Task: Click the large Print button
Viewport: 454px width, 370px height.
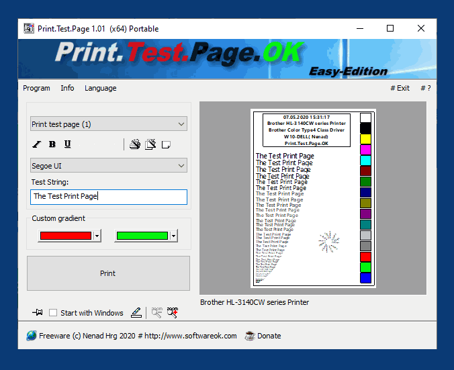Action: [x=109, y=273]
